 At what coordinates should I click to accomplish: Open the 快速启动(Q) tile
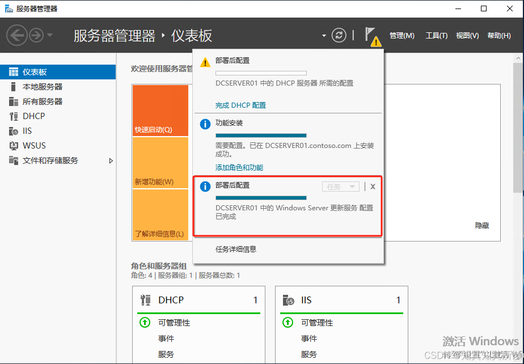click(160, 111)
